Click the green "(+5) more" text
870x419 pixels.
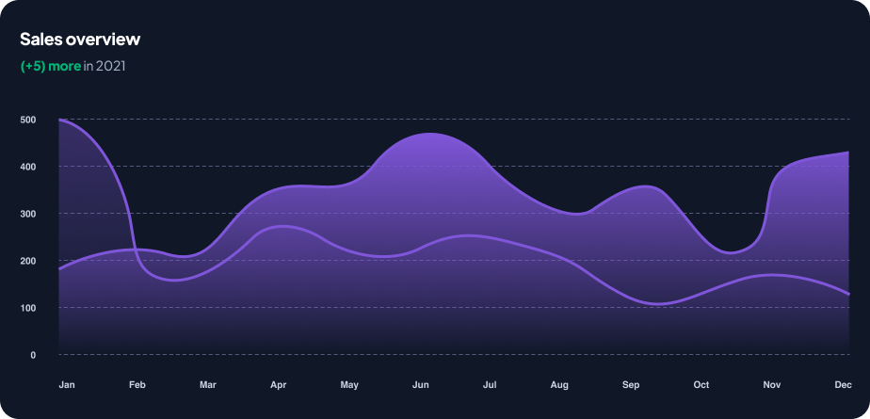click(x=50, y=67)
